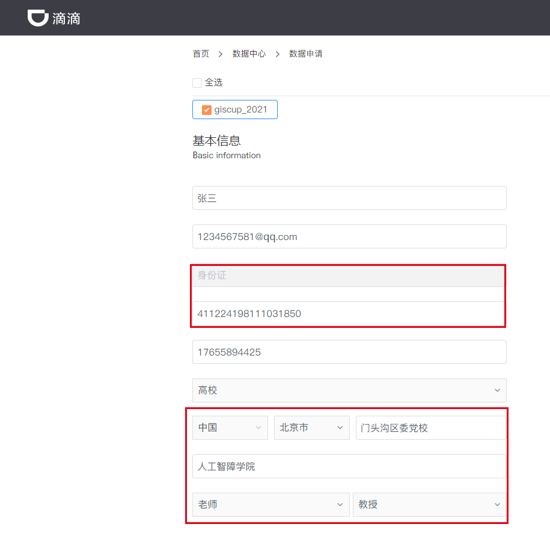Click the ID number field 411224198111031850
Screen dimensions: 550x536
349,313
